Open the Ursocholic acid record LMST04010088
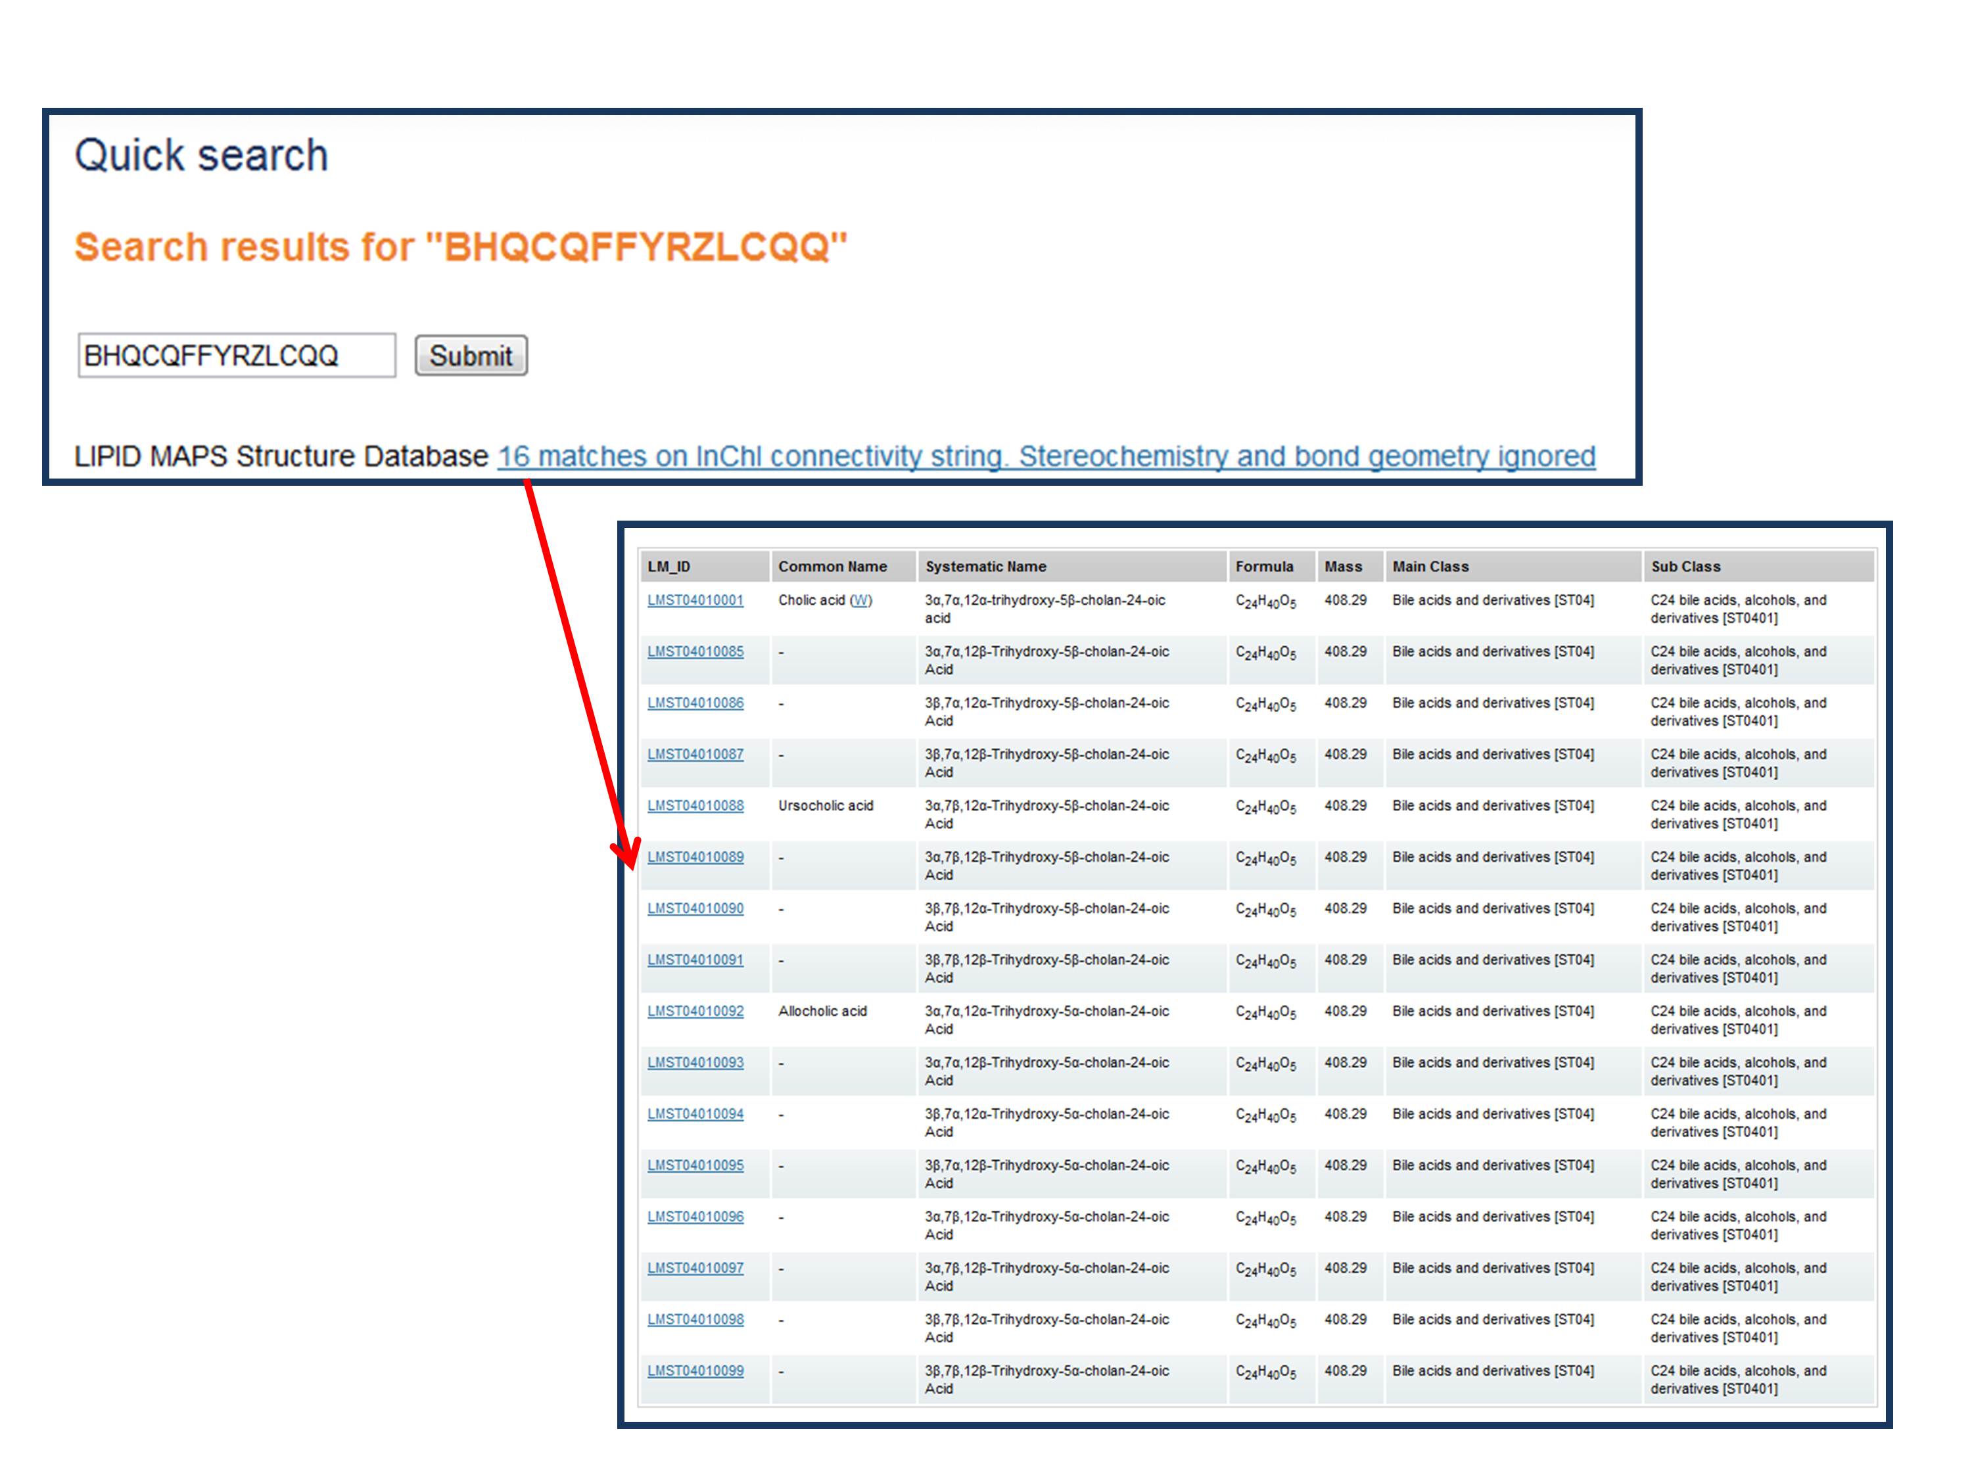The image size is (1972, 1479). 695,806
